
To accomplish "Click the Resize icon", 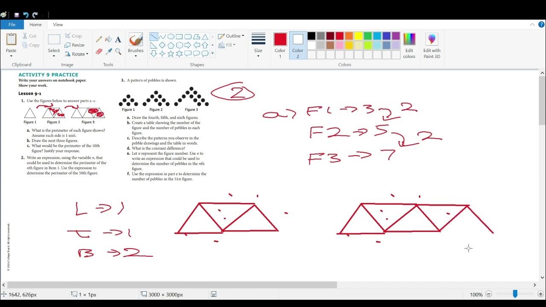I will [67, 45].
